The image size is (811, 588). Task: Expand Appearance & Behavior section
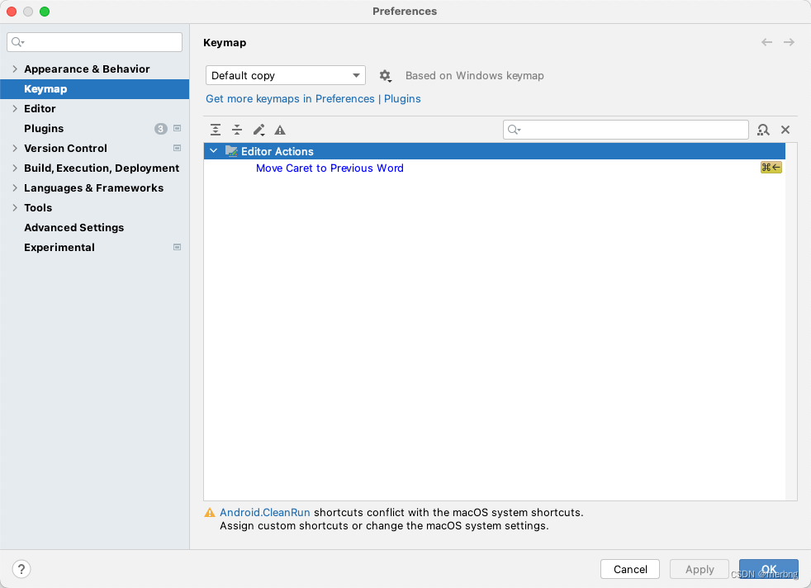(15, 69)
